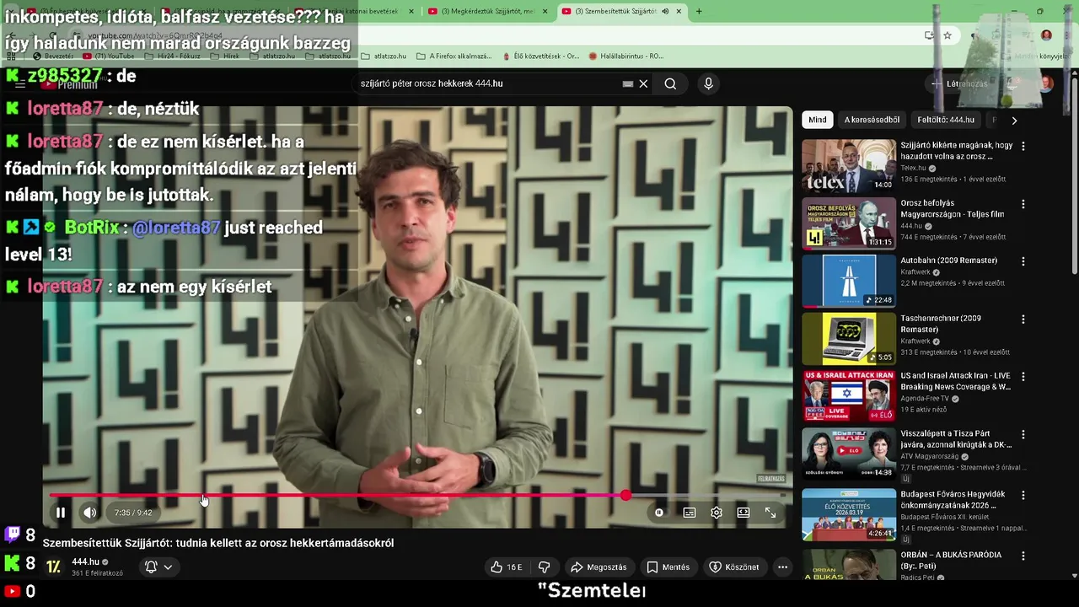Click the ATV Magyarország channel name
Image resolution: width=1079 pixels, height=607 pixels.
tap(930, 456)
